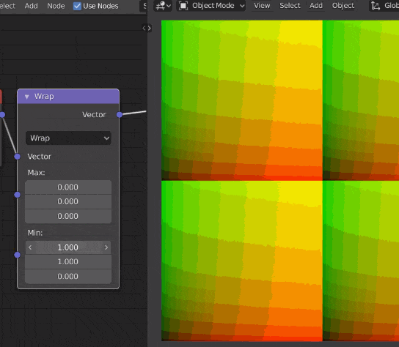The height and width of the screenshot is (347, 399).
Task: Open the viewport Object menu
Action: (x=343, y=6)
